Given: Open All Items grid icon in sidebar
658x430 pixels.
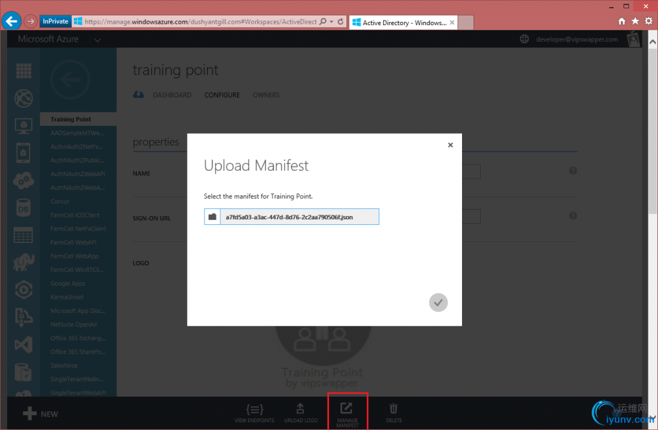Looking at the screenshot, I should pos(24,71).
